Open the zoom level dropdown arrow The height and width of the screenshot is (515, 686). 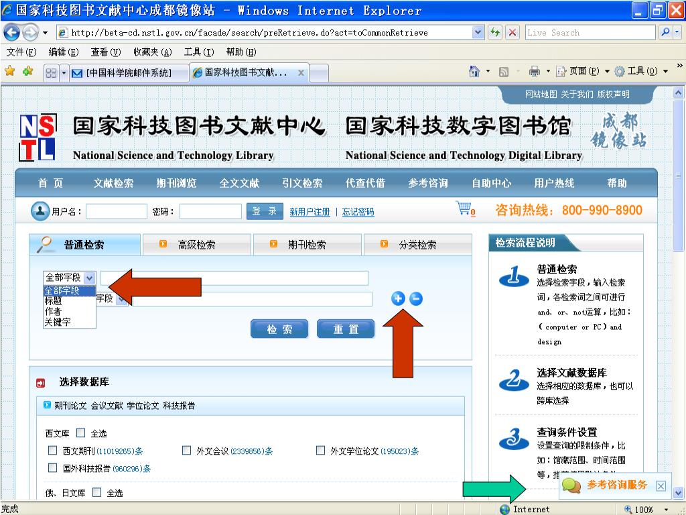[x=667, y=510]
